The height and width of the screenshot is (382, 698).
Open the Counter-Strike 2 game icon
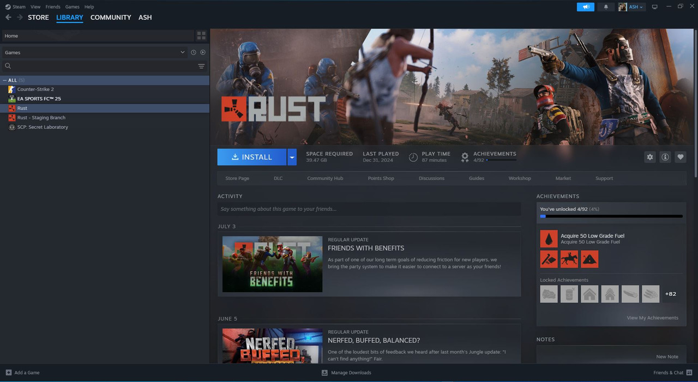pyautogui.click(x=12, y=89)
